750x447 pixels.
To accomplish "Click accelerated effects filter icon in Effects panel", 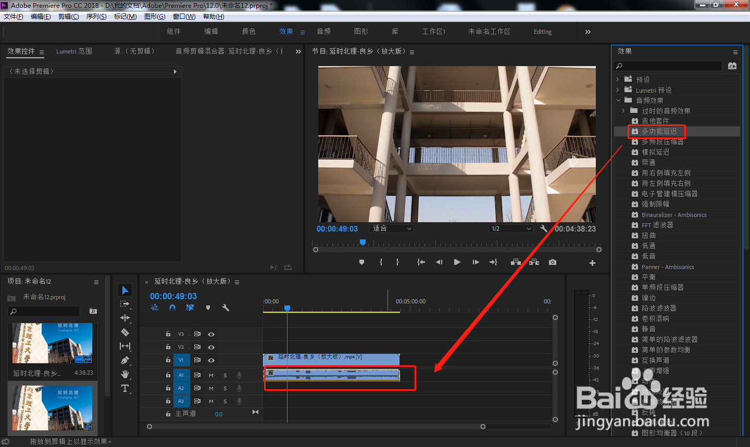I will pyautogui.click(x=732, y=66).
